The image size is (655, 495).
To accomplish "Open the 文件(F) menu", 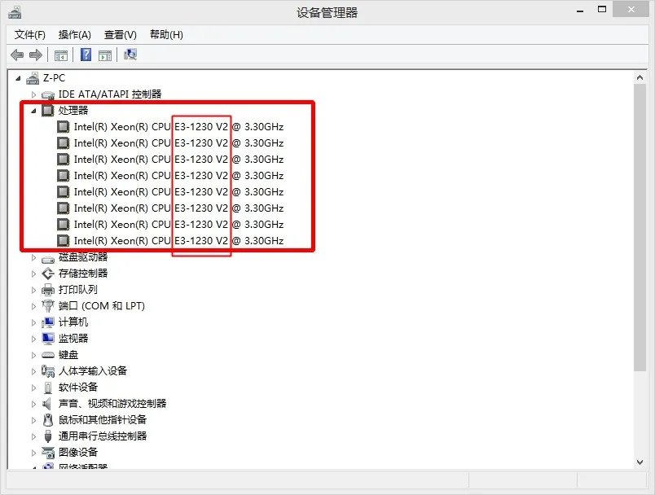I will 30,34.
